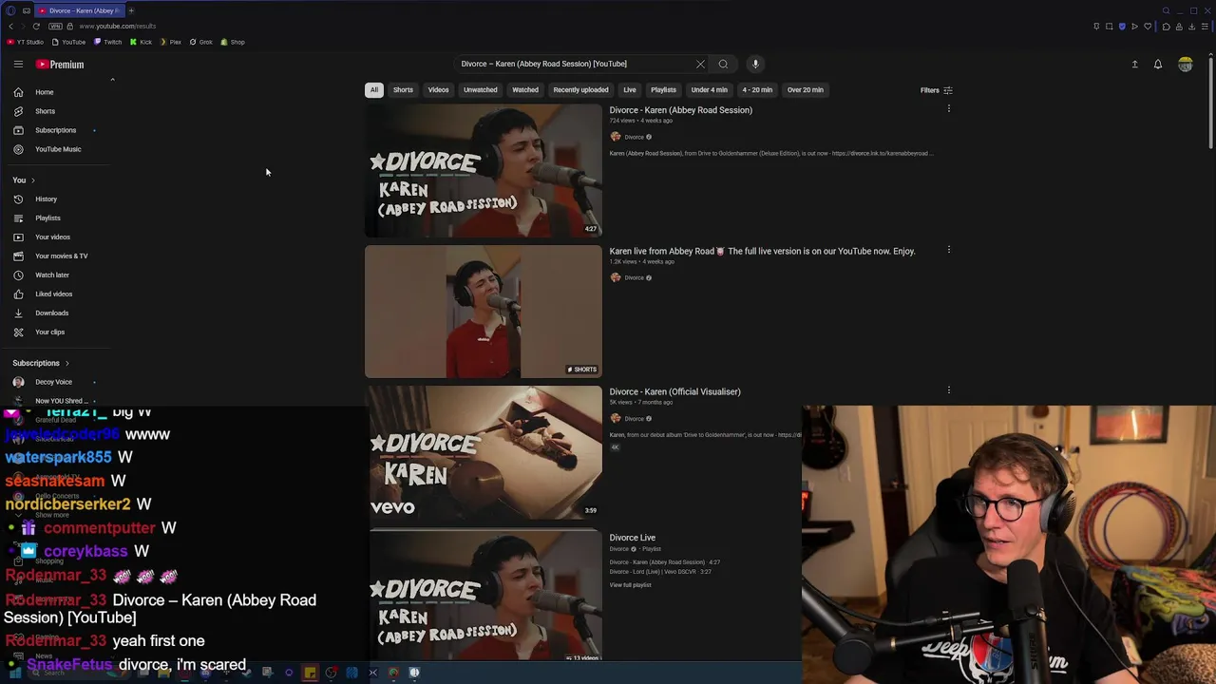Viewport: 1216px width, 684px height.
Task: Select the Unwatched filter chip
Action: coord(481,90)
